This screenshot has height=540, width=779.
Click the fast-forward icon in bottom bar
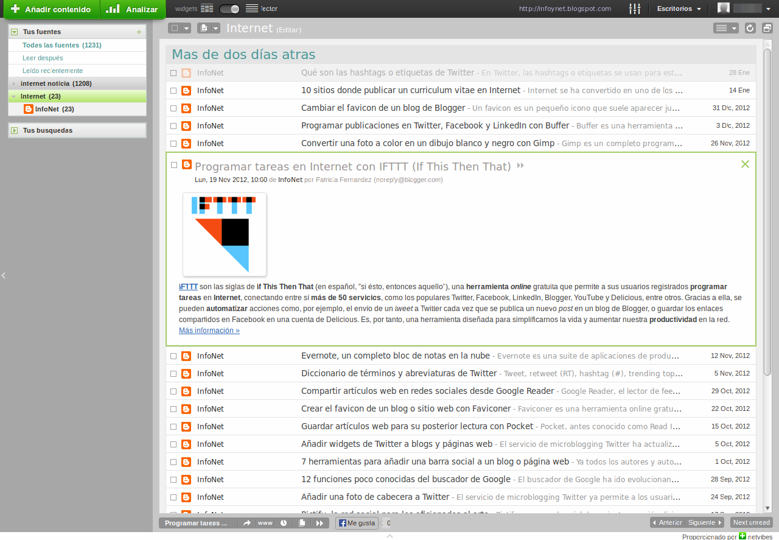pos(320,523)
